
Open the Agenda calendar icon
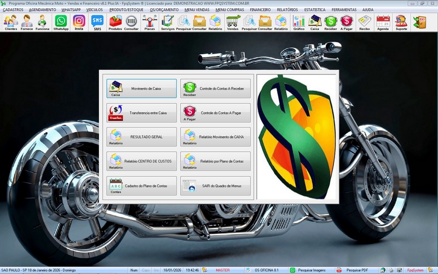click(383, 22)
